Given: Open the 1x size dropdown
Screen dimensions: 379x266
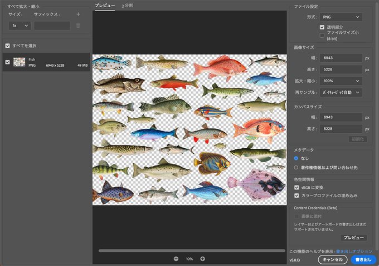Looking at the screenshot, I should tap(20, 26).
